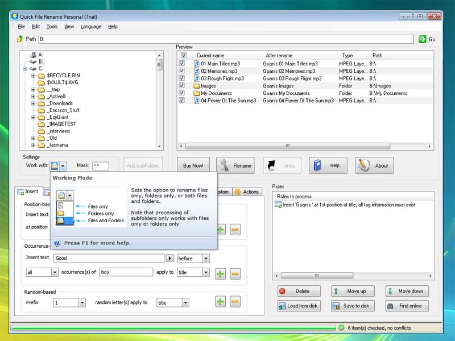The height and width of the screenshot is (341, 455).
Task: Open the Work with mode dropdown
Action: 63,165
